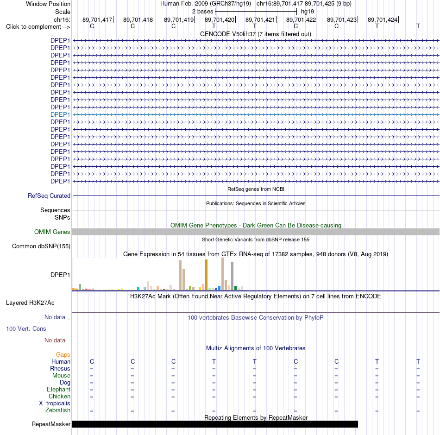Click position marker 89,701,420

tap(220, 19)
